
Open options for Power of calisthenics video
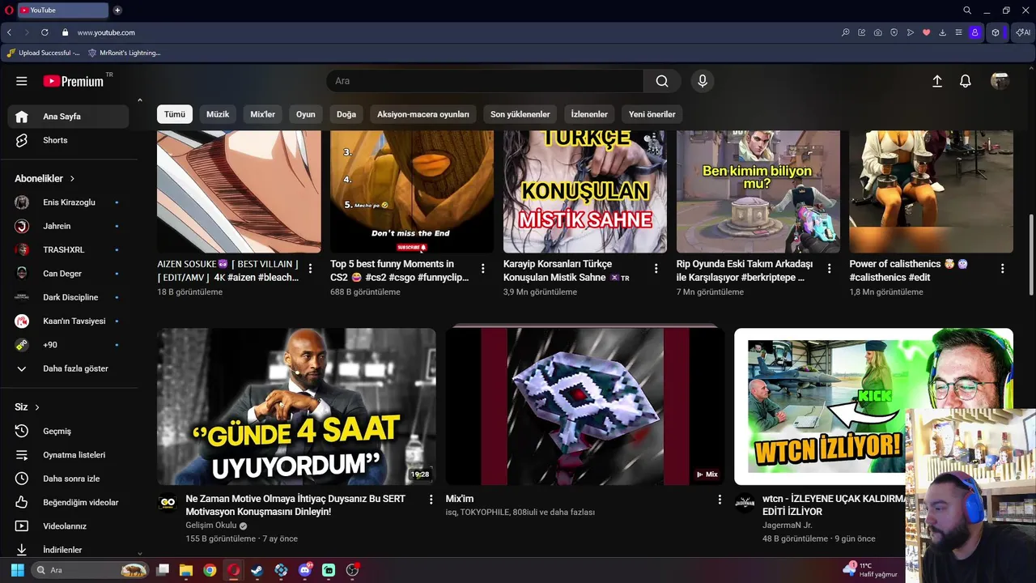coord(1003,268)
